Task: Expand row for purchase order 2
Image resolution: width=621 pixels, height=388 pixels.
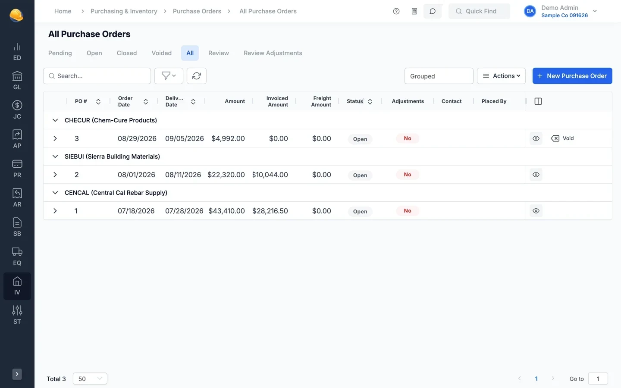Action: [x=55, y=175]
